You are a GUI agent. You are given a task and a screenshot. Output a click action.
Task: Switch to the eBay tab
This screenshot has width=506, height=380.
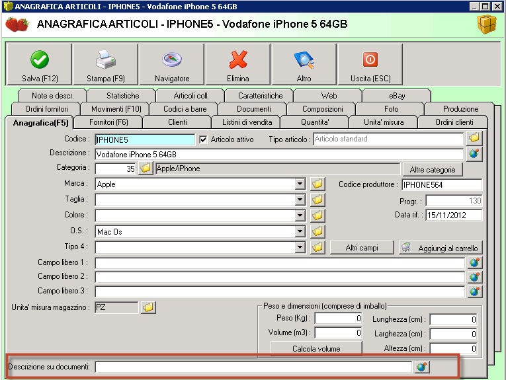coord(397,96)
